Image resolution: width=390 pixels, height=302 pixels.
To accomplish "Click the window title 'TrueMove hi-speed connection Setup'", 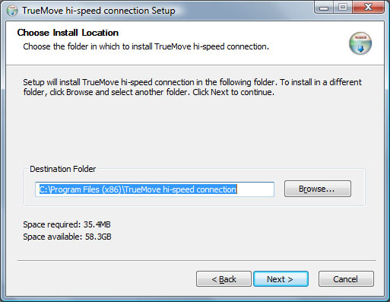I will [99, 11].
